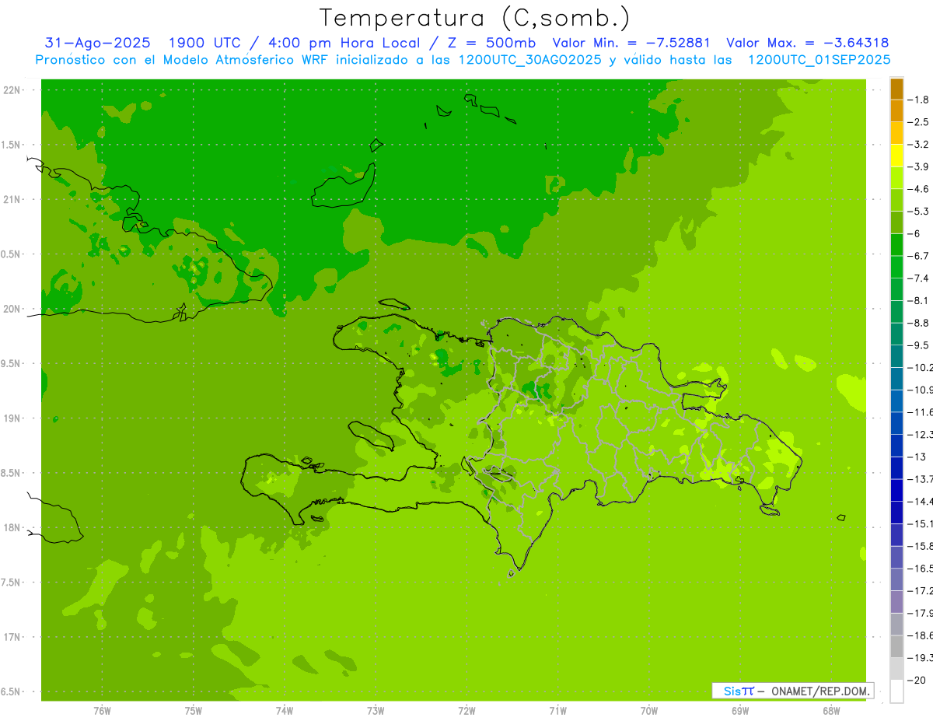Select the '-8.8' colorbar value
Image resolution: width=933 pixels, height=721 pixels.
[x=918, y=323]
